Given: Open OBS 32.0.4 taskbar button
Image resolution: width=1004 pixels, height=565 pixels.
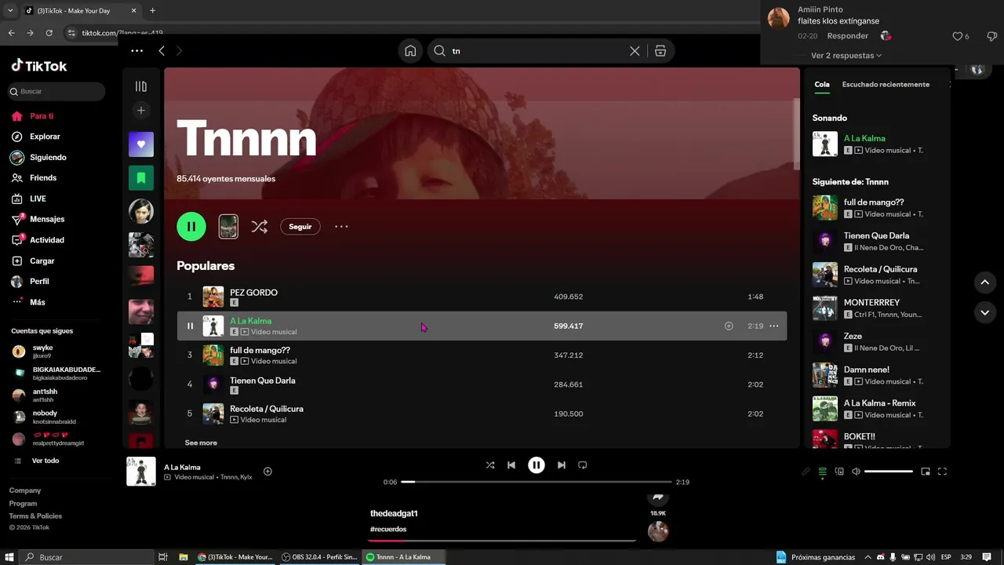Looking at the screenshot, I should pyautogui.click(x=319, y=557).
